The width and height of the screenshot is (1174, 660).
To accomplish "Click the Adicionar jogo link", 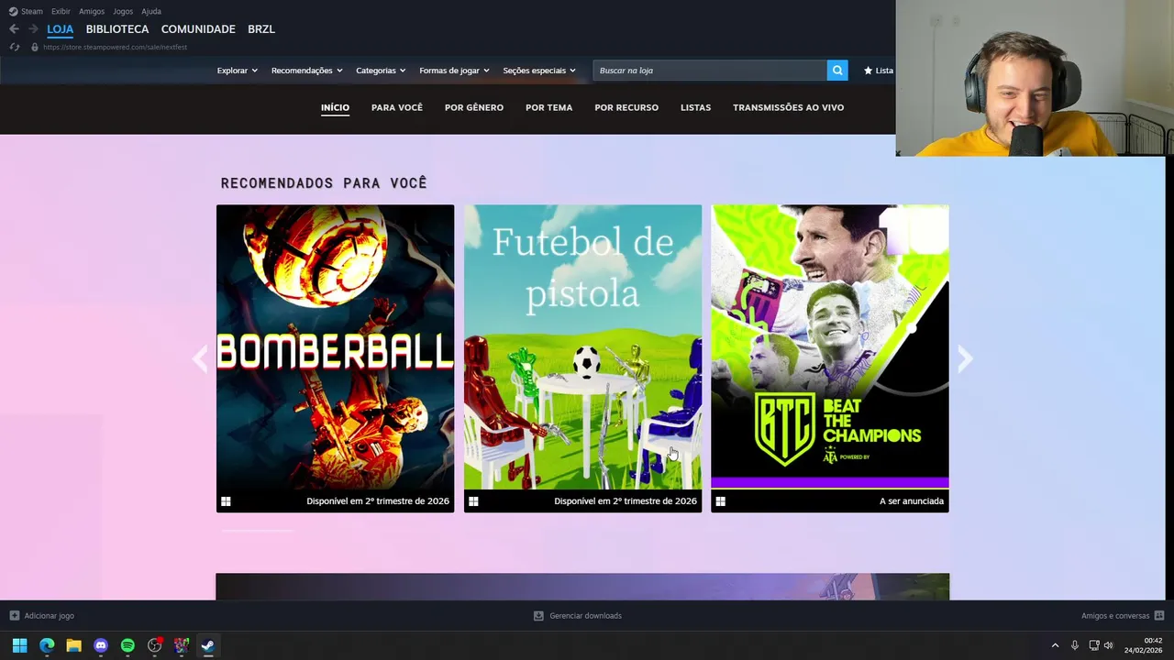I will 50,616.
